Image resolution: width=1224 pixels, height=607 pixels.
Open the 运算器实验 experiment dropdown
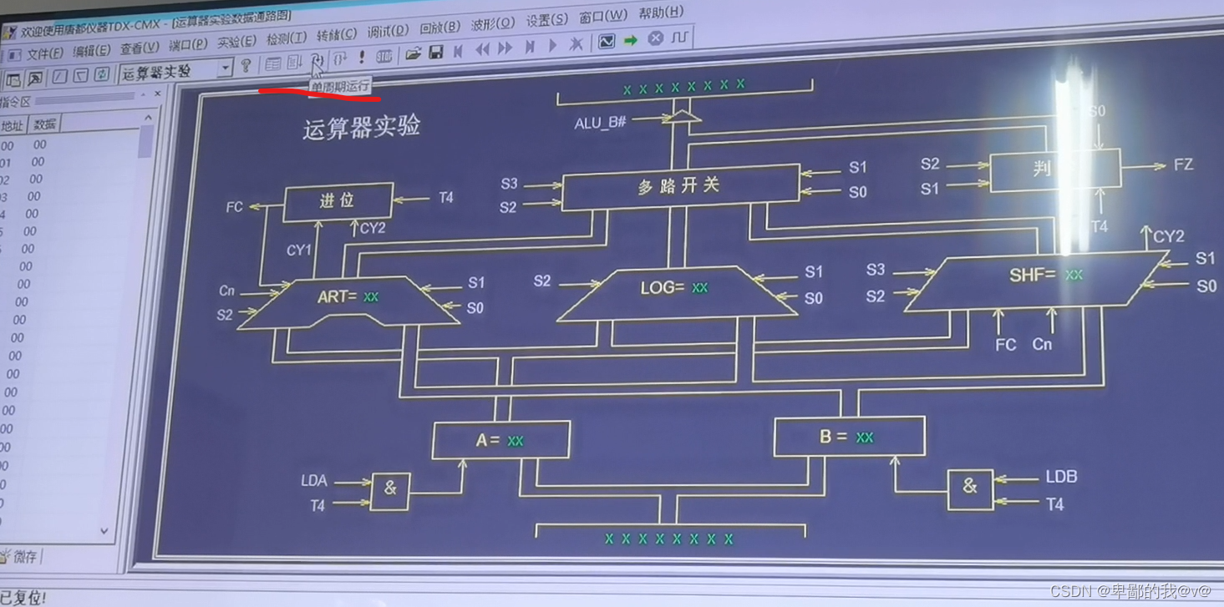click(226, 68)
